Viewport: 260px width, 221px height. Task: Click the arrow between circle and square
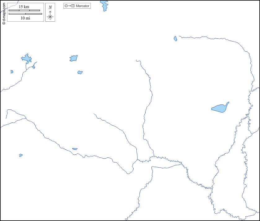(x=69, y=6)
